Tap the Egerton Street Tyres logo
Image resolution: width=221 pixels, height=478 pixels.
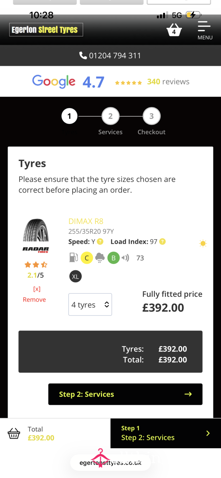(46, 30)
